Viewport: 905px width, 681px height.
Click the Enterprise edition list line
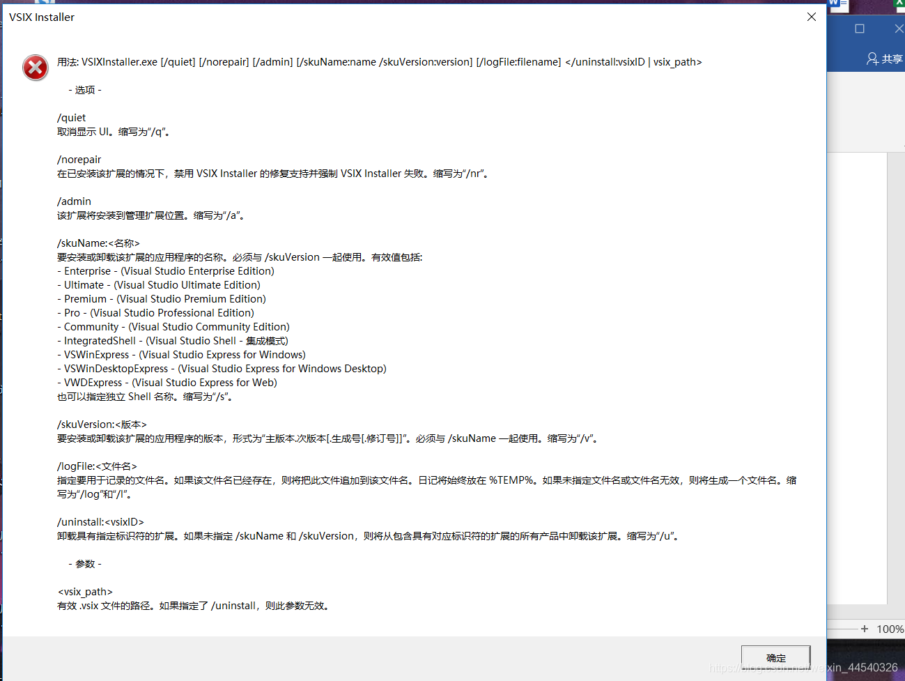click(x=166, y=271)
